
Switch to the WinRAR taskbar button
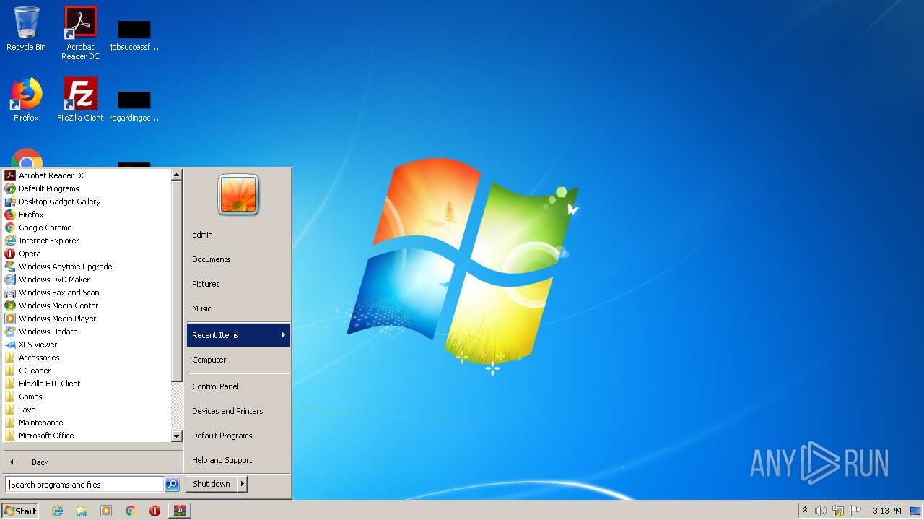click(180, 511)
